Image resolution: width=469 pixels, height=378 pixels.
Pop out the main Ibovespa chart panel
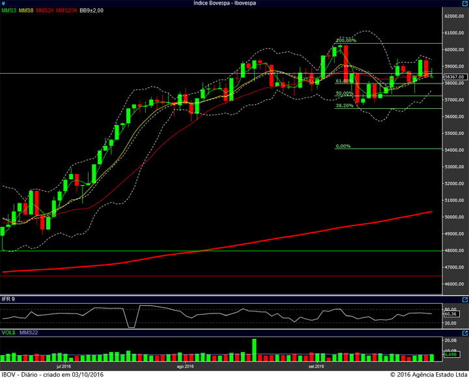[x=465, y=3]
